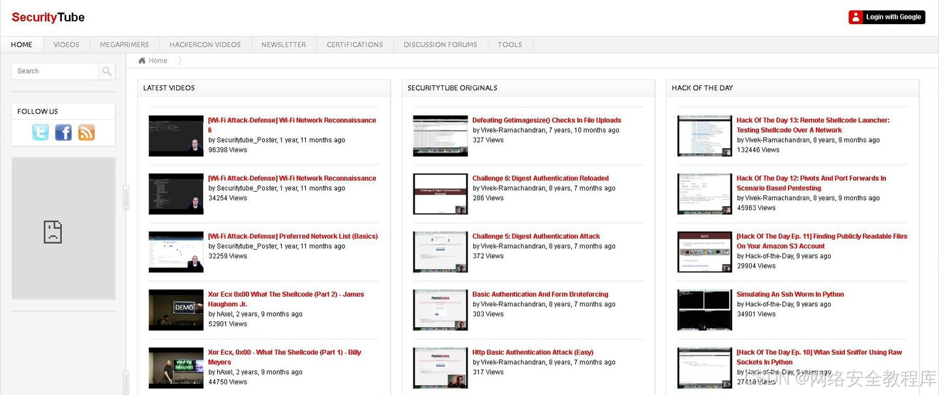Viewport: 939px width, 395px height.
Task: Click the "96398 Views" text
Action: (x=228, y=150)
